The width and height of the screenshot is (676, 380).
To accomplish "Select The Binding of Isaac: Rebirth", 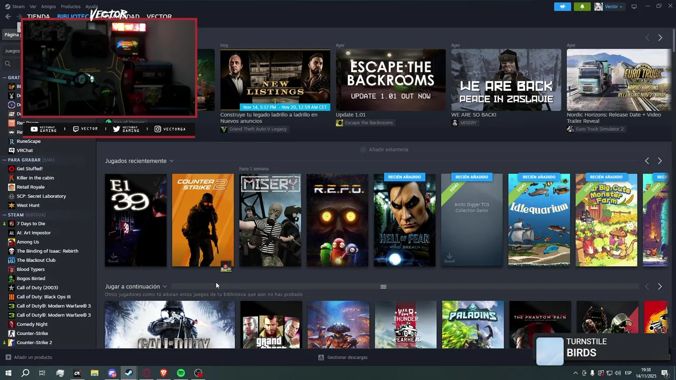I will click(47, 251).
